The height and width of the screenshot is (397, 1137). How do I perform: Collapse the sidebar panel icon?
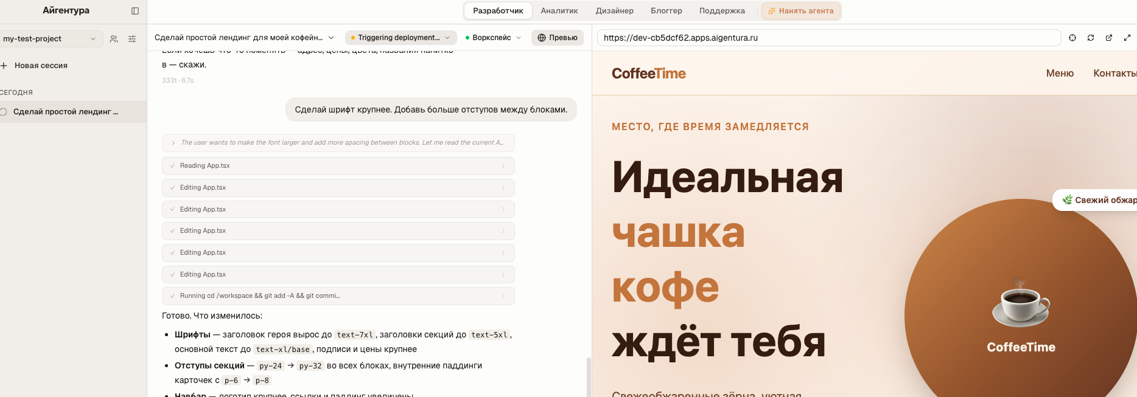(x=135, y=11)
